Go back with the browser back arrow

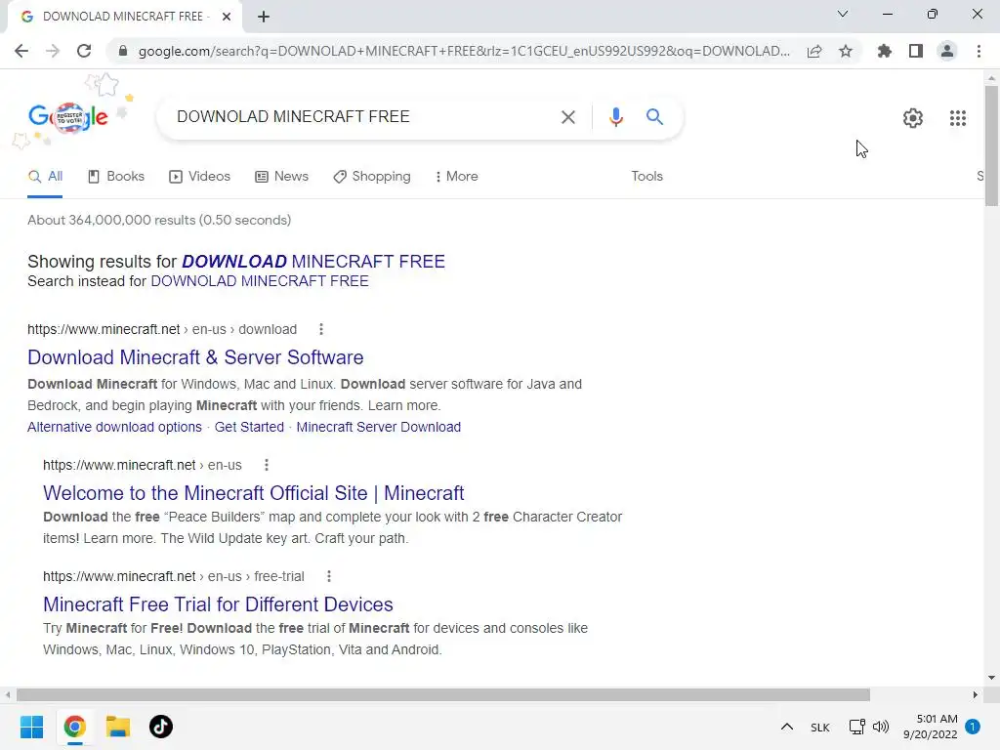click(21, 51)
